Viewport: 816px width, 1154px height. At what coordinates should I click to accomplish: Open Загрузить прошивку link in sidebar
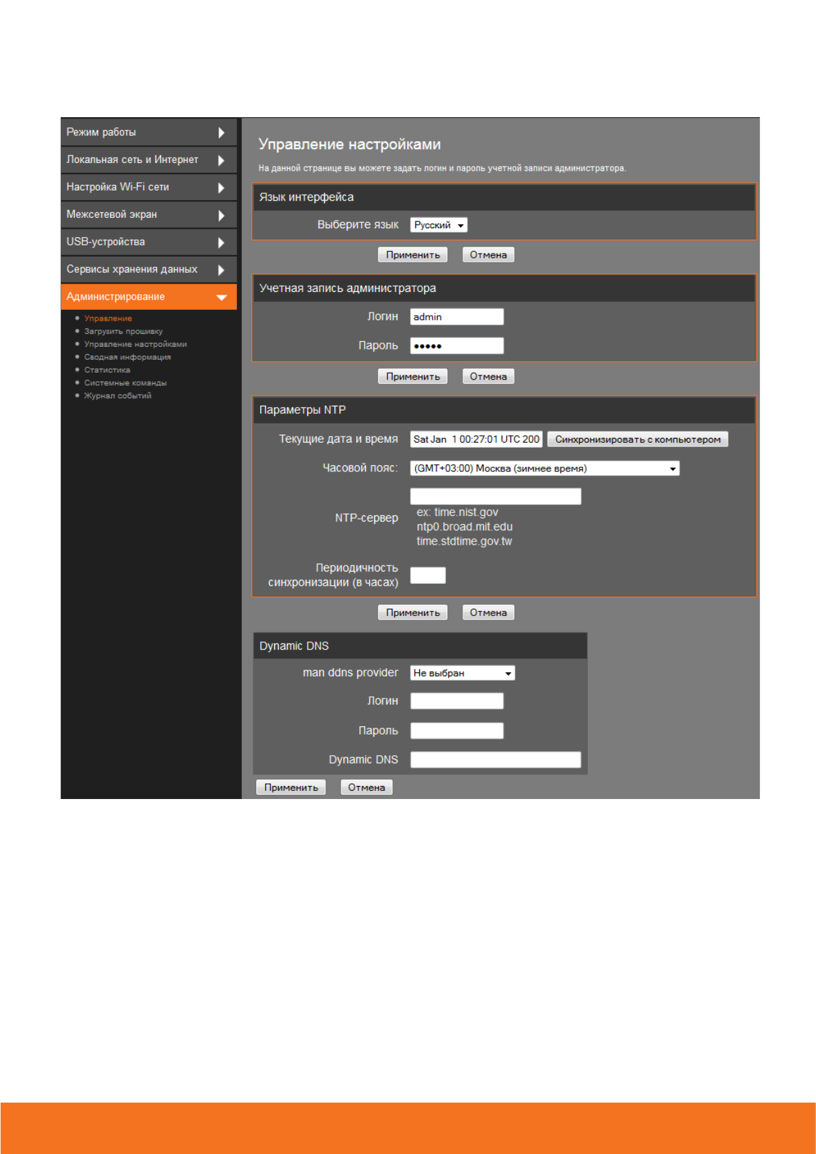pyautogui.click(x=123, y=332)
